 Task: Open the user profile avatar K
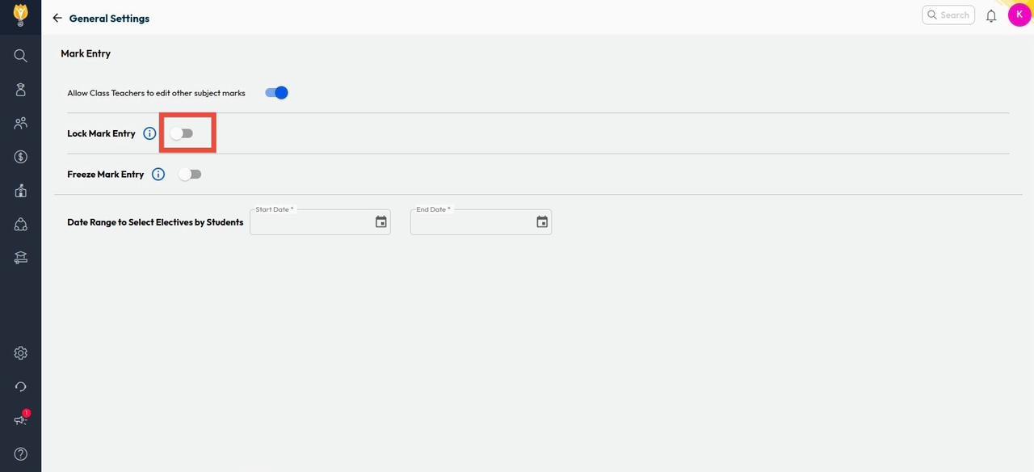(x=1019, y=15)
